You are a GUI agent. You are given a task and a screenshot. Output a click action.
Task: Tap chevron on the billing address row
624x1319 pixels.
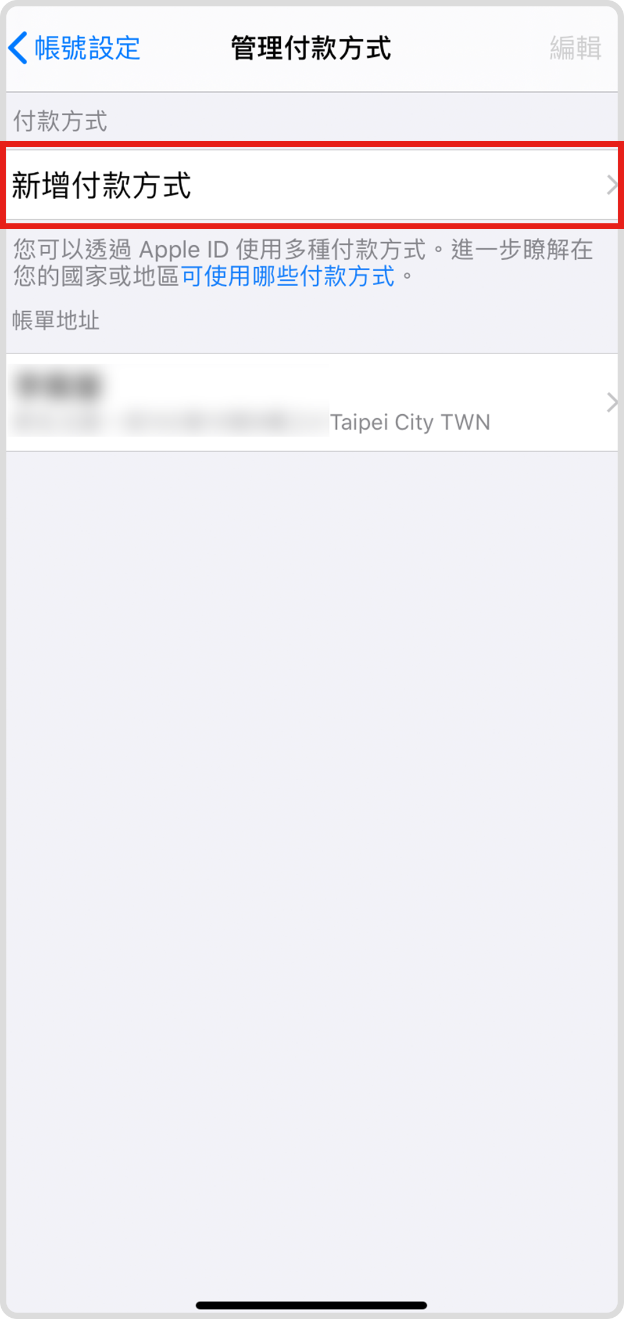pos(612,402)
